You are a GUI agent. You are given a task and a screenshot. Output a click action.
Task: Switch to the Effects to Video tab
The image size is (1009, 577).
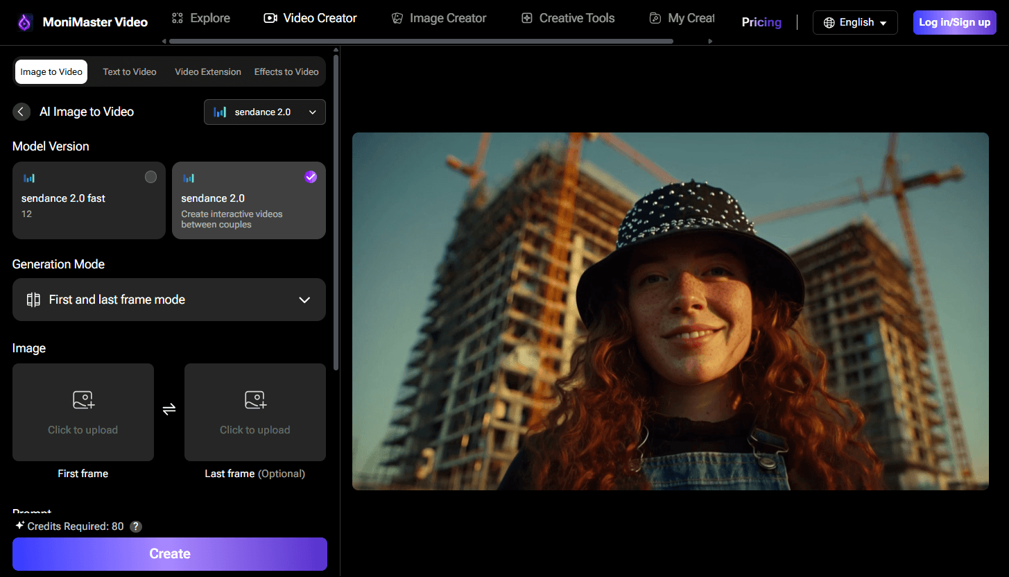coord(286,72)
